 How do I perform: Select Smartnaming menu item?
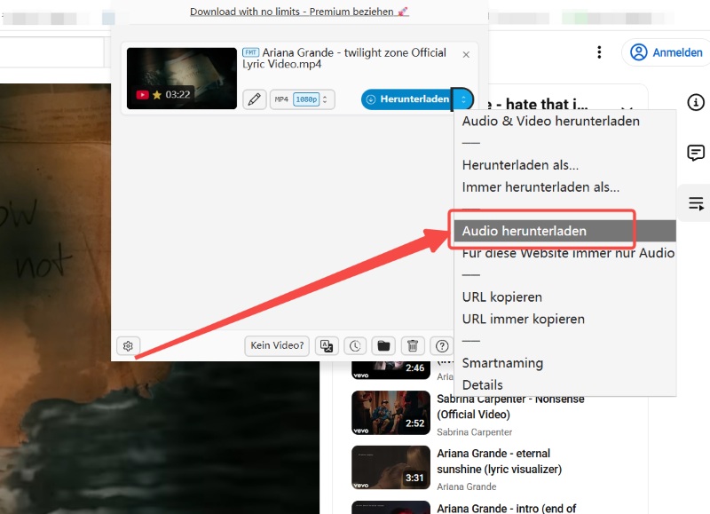tap(502, 363)
